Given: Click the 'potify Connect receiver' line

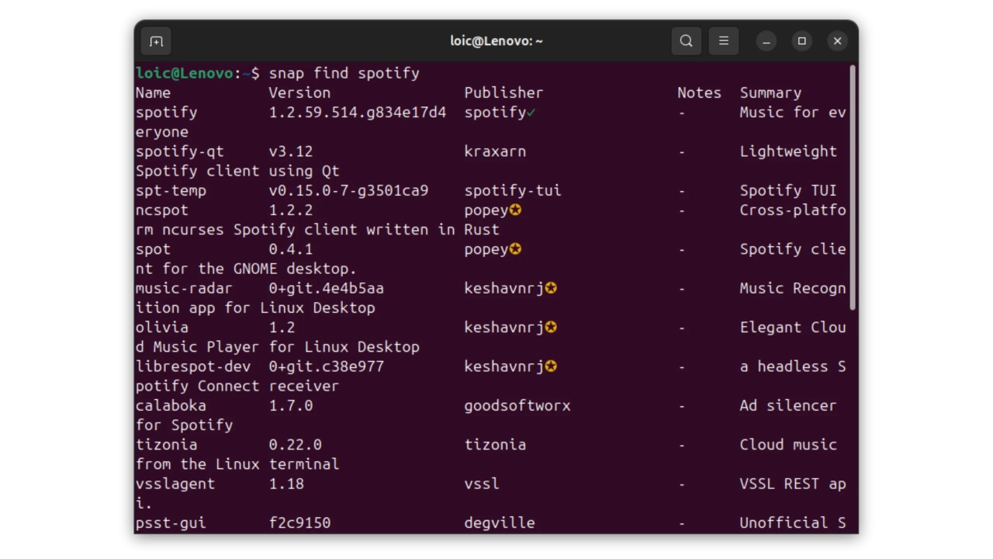Looking at the screenshot, I should (237, 386).
